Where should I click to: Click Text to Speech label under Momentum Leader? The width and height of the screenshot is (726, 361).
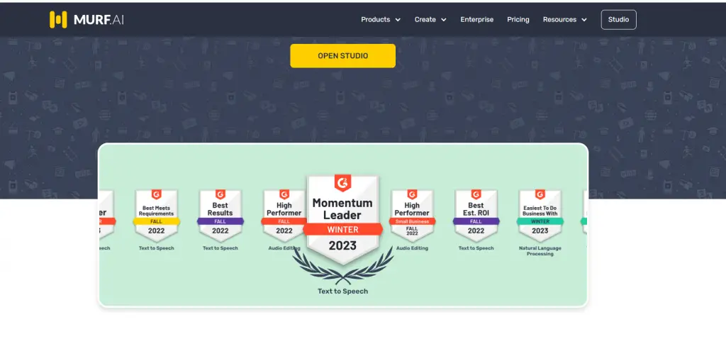(342, 291)
